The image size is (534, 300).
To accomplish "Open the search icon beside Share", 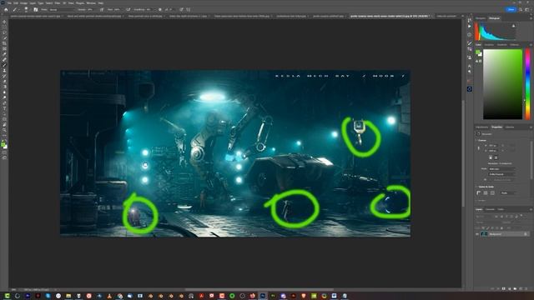I will (x=521, y=9).
